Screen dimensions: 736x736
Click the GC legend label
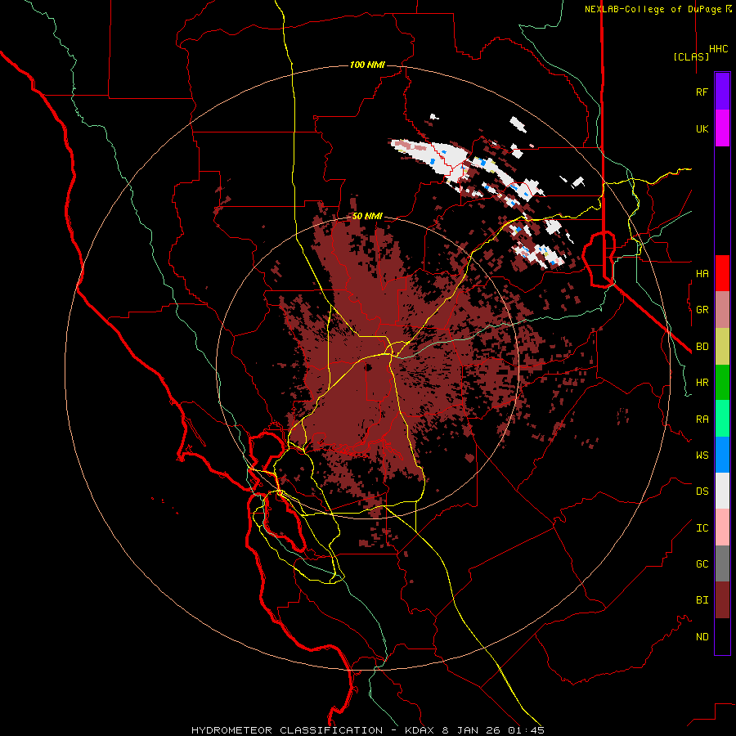click(702, 563)
